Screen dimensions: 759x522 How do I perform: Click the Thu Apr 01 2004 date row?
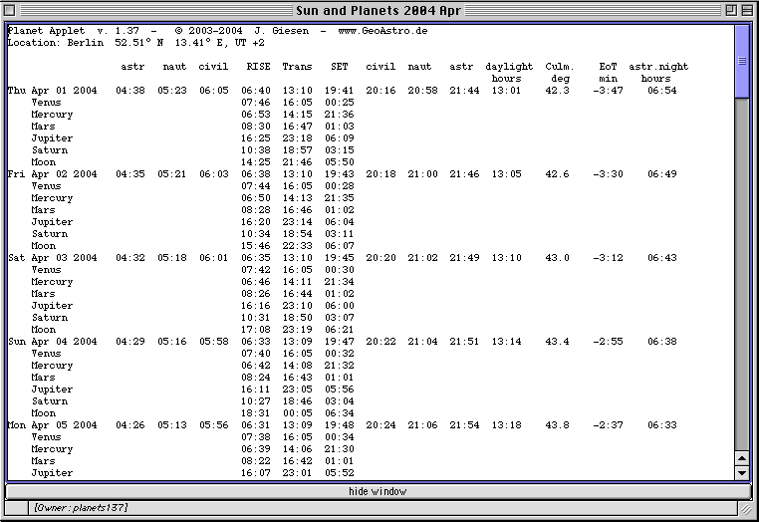coord(53,91)
